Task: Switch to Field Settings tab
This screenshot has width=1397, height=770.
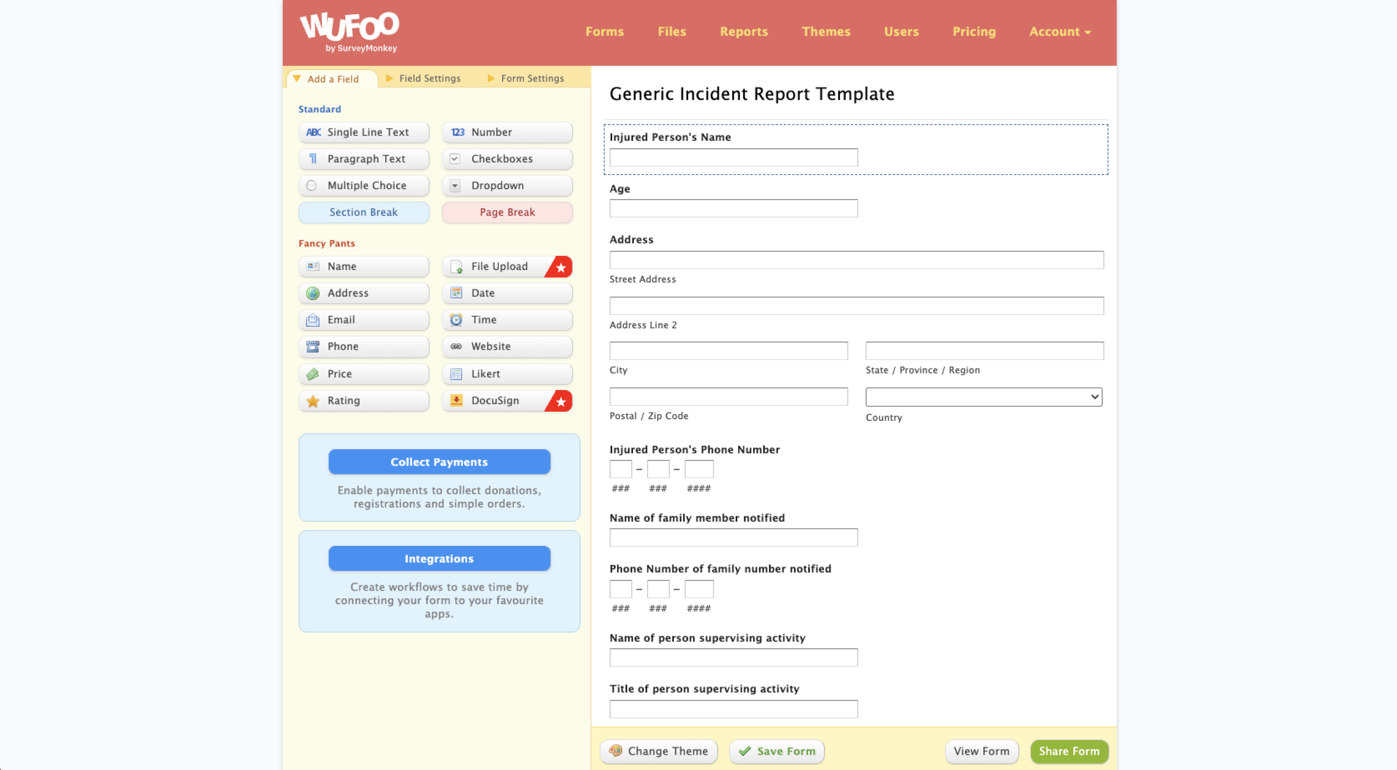Action: 423,79
